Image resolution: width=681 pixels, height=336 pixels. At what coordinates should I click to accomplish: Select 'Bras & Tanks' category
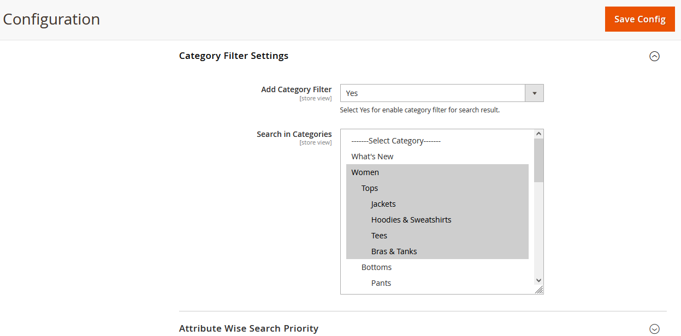pyautogui.click(x=394, y=251)
